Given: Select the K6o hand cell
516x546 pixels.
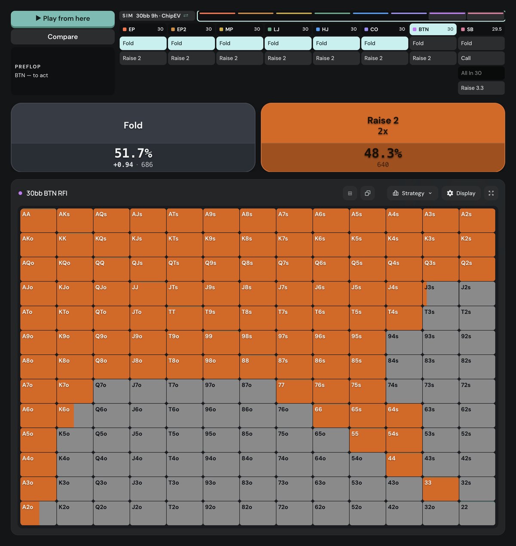Looking at the screenshot, I should (x=75, y=416).
